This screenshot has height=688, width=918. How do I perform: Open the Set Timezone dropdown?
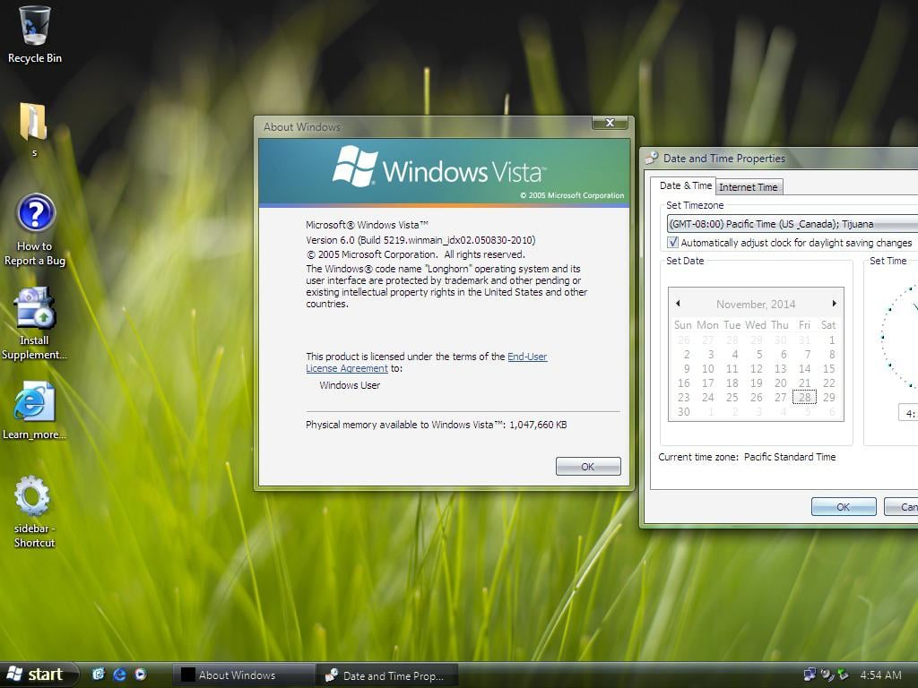click(792, 223)
